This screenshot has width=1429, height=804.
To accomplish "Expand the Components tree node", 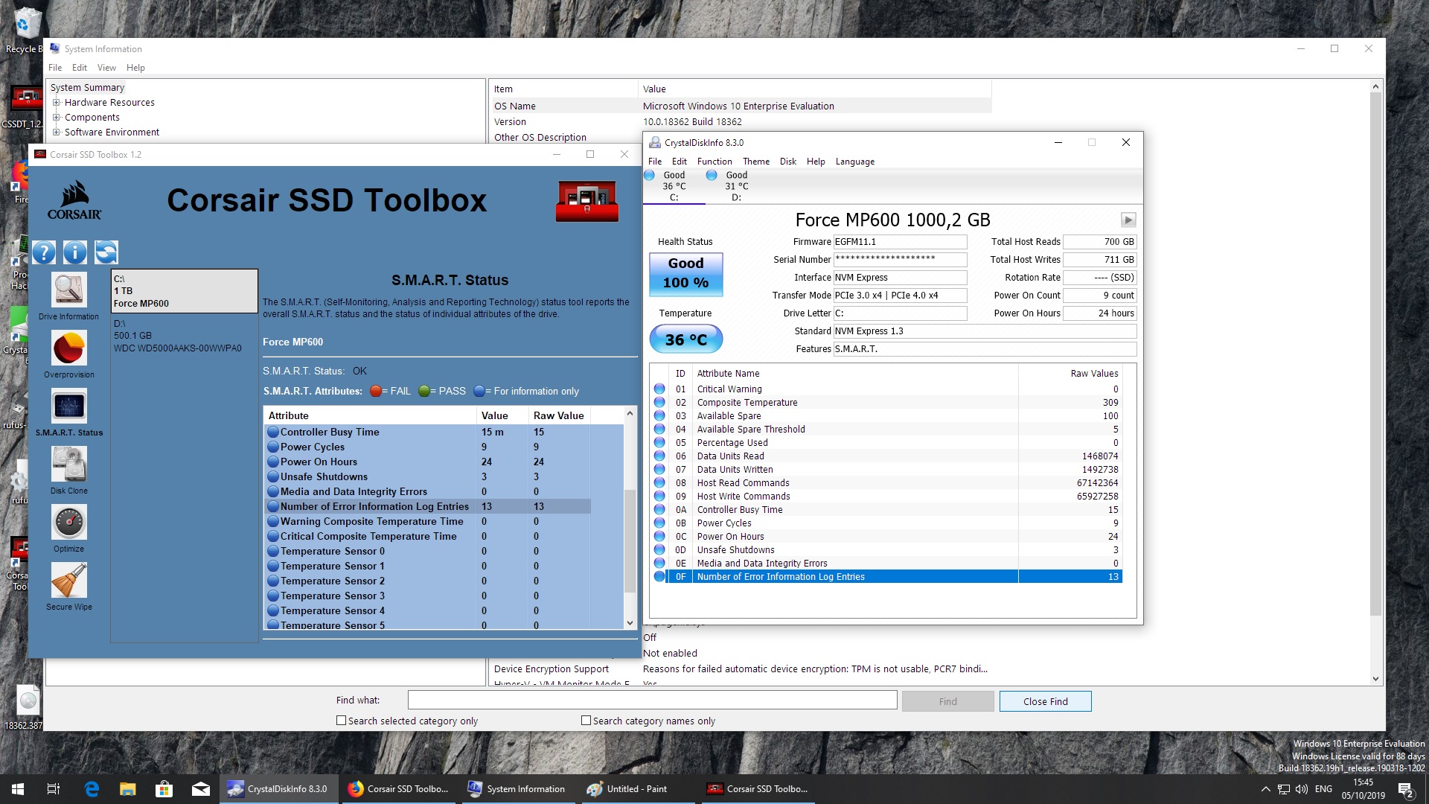I will (56, 118).
